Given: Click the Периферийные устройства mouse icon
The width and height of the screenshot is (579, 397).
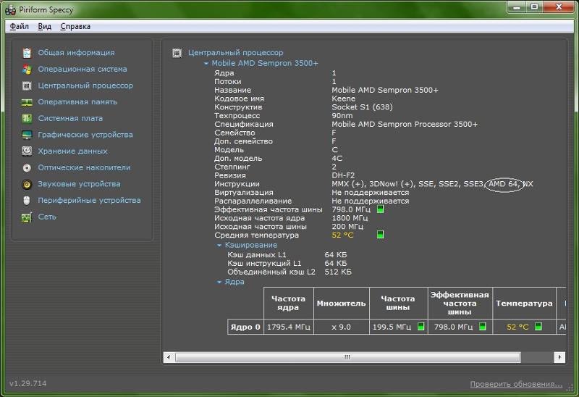Looking at the screenshot, I should click(x=27, y=201).
